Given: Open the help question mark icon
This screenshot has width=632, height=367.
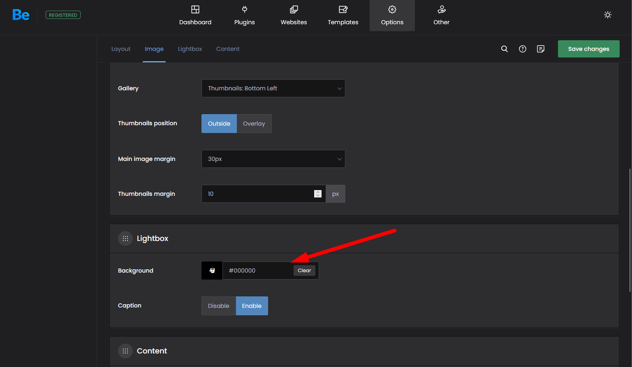Looking at the screenshot, I should pyautogui.click(x=523, y=49).
